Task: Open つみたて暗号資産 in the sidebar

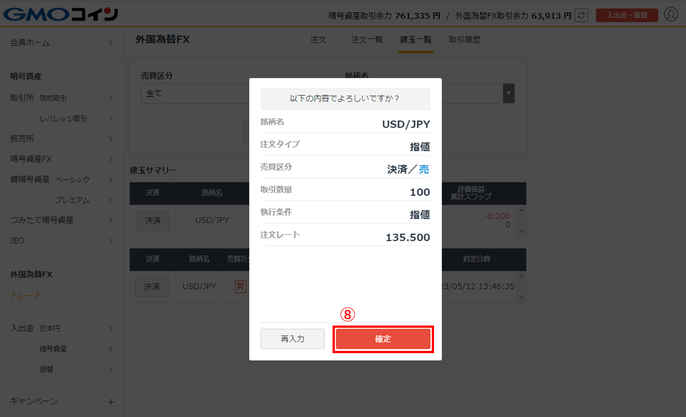Action: pos(62,220)
